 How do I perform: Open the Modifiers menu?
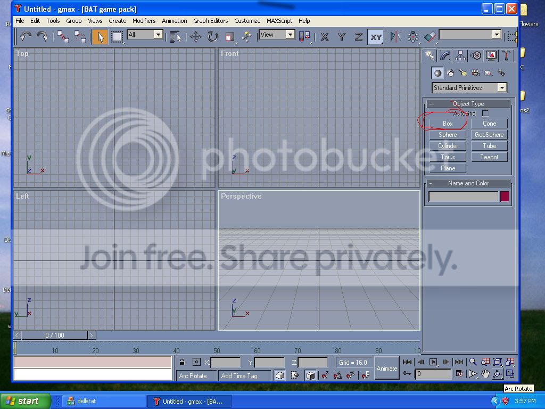tap(144, 21)
